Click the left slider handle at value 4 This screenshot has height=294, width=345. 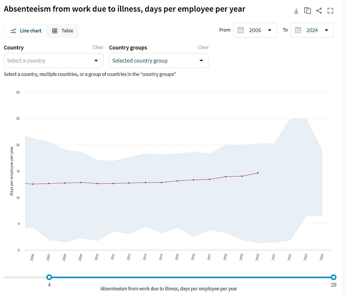pyautogui.click(x=49, y=277)
